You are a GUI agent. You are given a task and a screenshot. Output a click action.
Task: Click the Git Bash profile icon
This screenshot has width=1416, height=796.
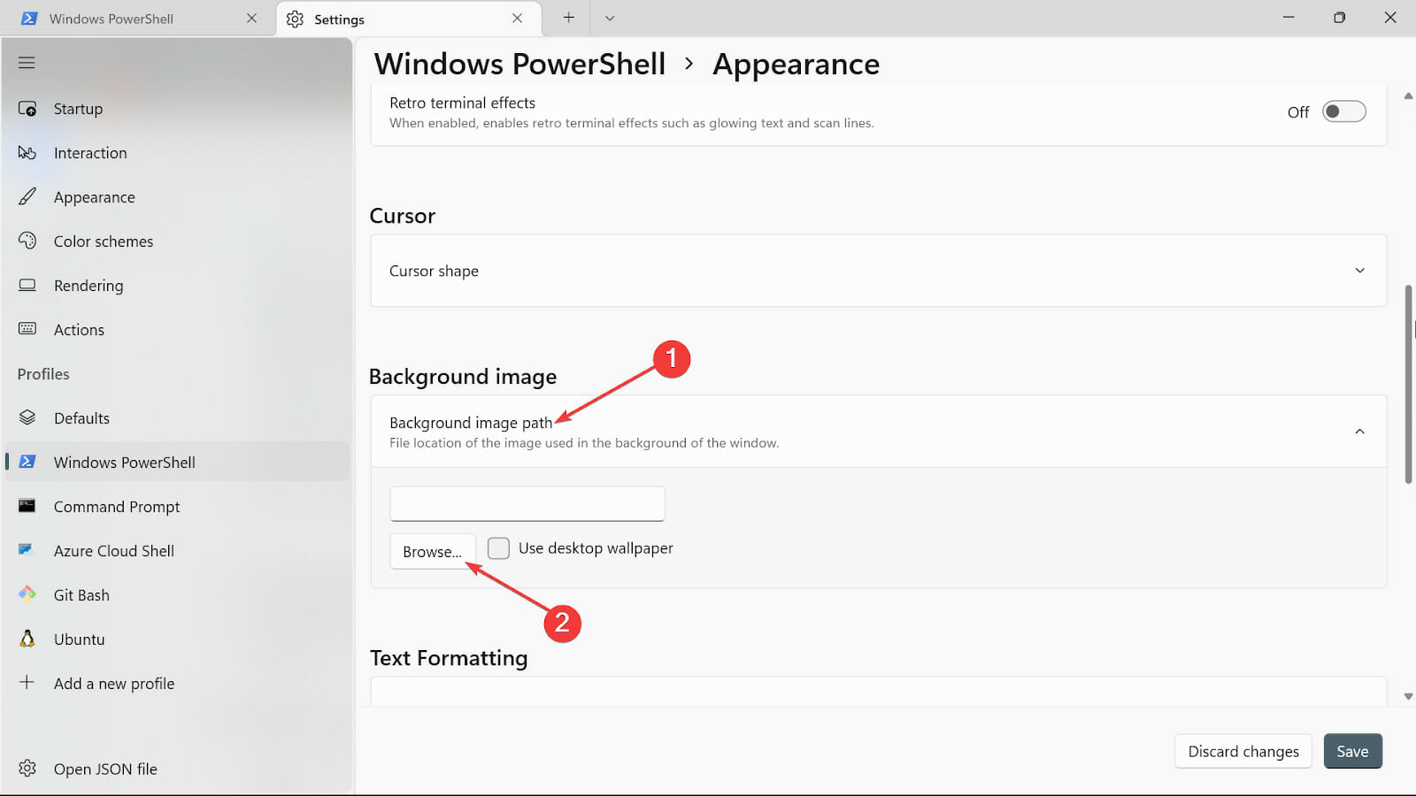tap(27, 594)
